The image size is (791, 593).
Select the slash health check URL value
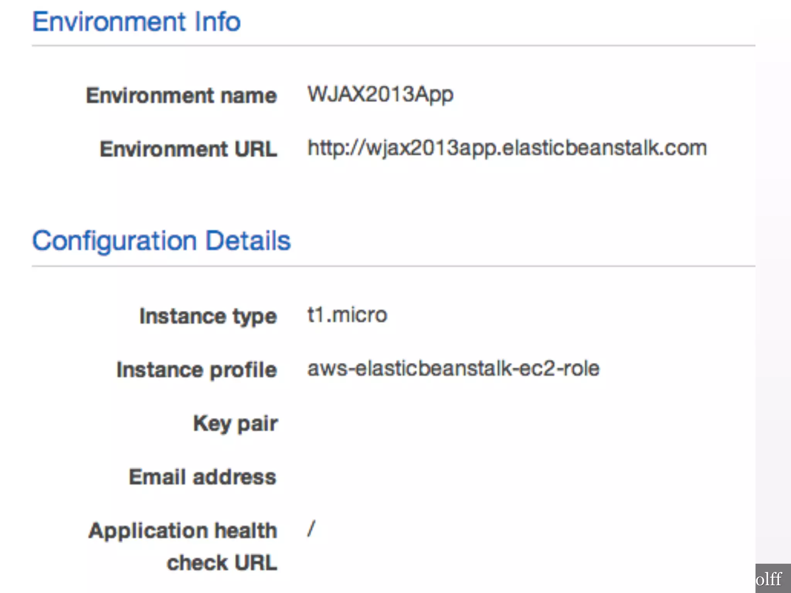[x=311, y=529]
